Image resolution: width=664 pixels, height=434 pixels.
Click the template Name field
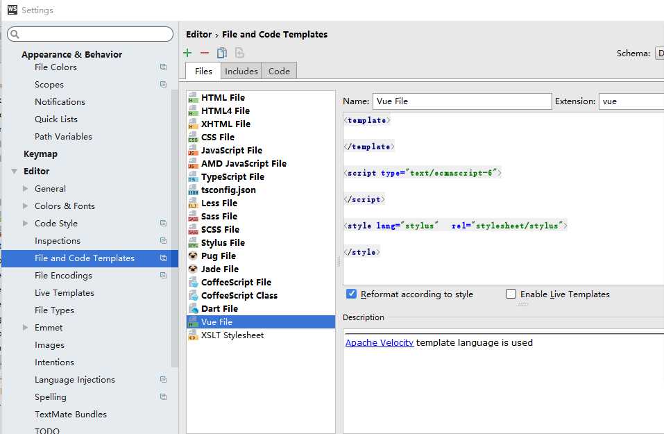[x=462, y=101]
